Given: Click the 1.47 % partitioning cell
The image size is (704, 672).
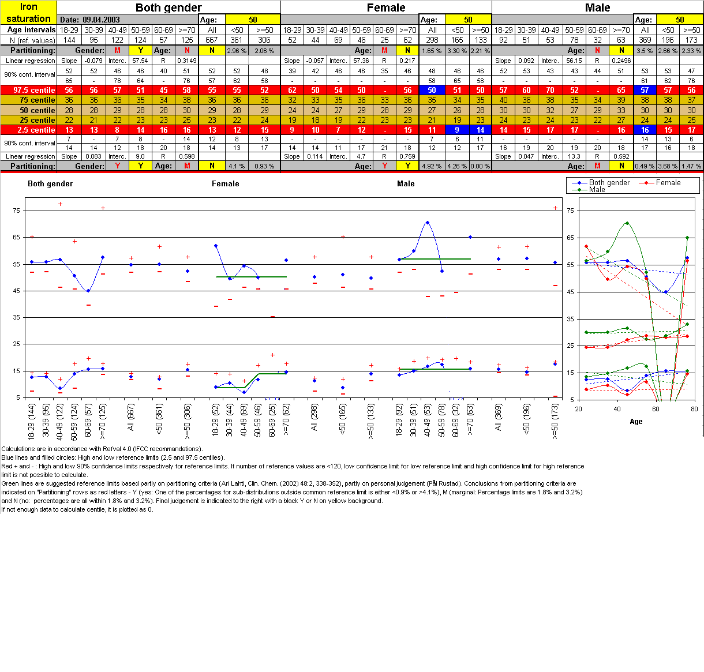Looking at the screenshot, I should [x=691, y=166].
